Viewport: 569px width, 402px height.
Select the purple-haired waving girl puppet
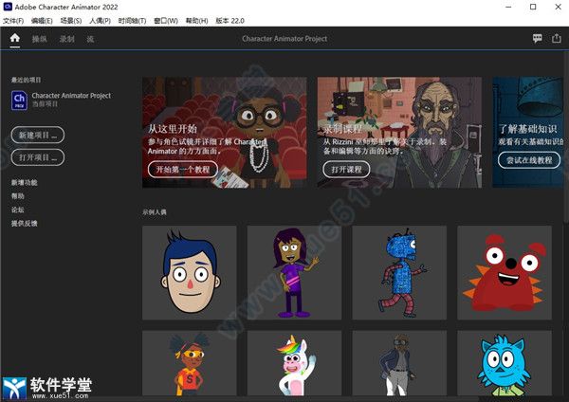[294, 272]
